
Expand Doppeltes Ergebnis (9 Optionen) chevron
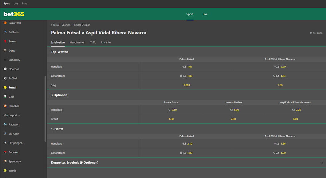[322, 162]
